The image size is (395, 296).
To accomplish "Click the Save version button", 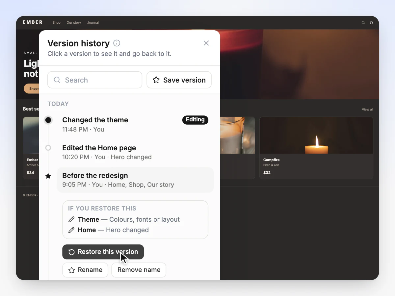I will (179, 80).
